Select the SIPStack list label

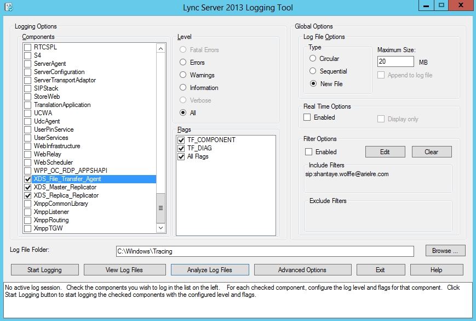(x=46, y=88)
